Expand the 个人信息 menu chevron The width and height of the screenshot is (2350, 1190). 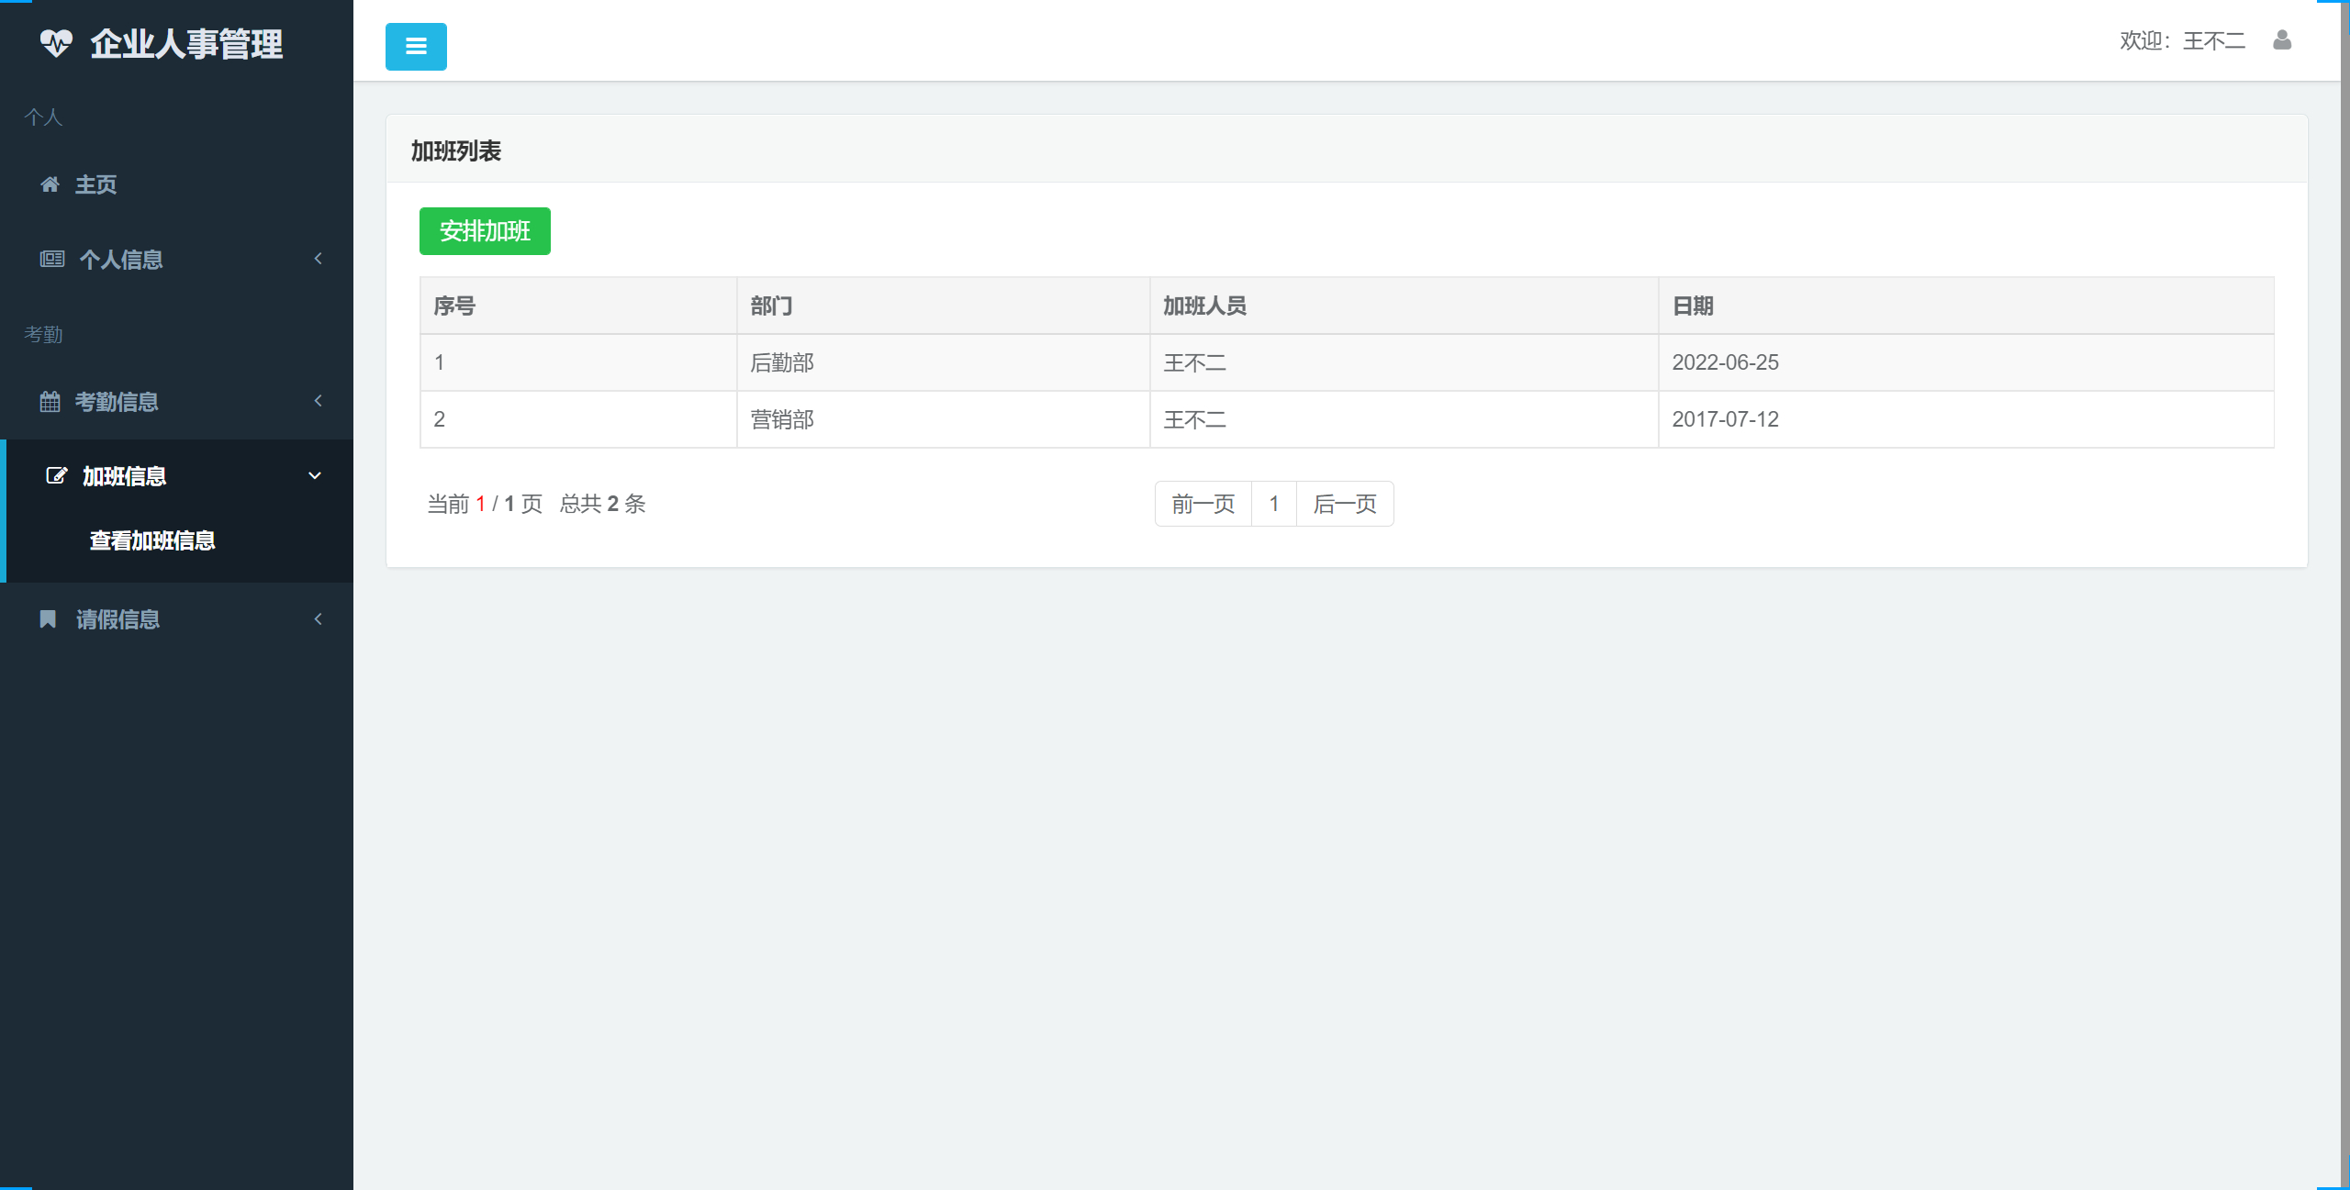(x=318, y=258)
